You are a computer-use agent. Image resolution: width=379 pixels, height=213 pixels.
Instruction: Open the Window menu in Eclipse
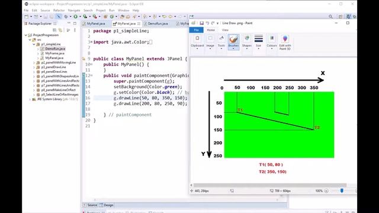[124, 11]
